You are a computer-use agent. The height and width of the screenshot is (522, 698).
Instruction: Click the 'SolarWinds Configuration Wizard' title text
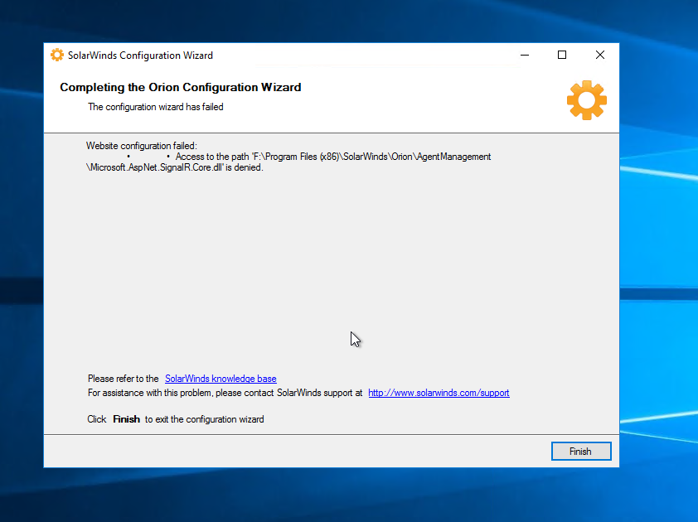140,56
